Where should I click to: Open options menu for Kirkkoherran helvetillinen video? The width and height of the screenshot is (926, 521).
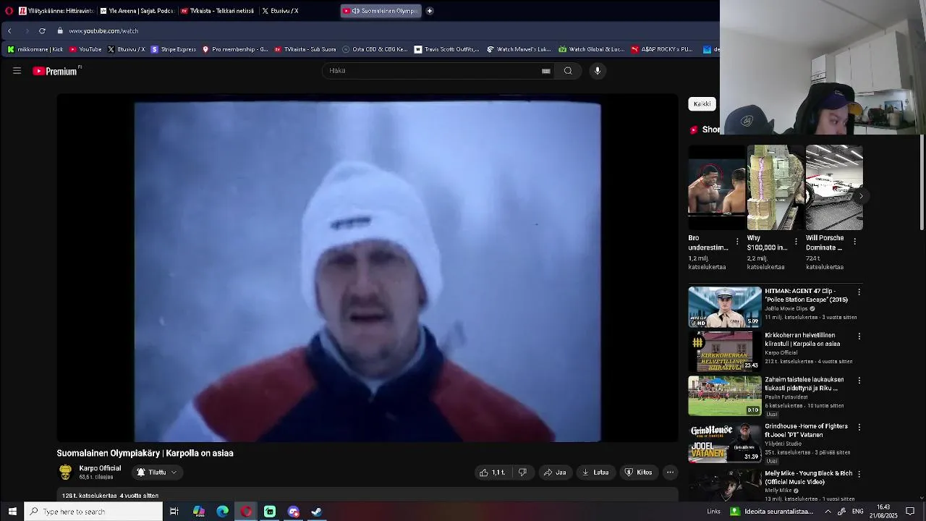pos(859,336)
